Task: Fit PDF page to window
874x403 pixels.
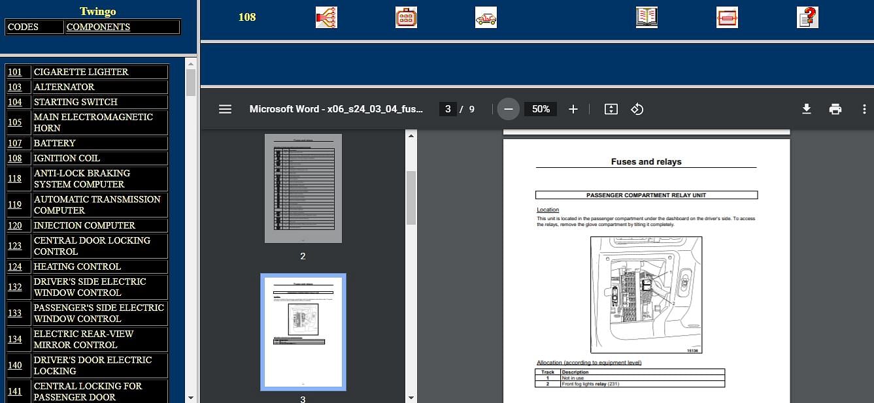Action: click(611, 109)
